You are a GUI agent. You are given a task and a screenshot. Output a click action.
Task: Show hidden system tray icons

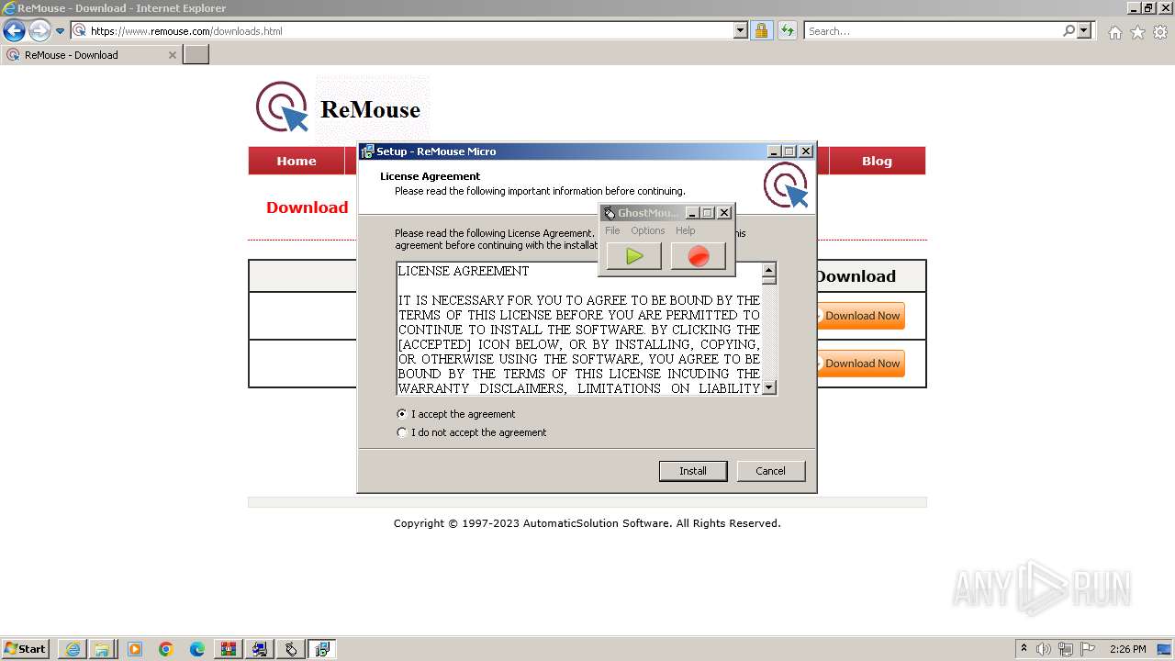point(1024,648)
